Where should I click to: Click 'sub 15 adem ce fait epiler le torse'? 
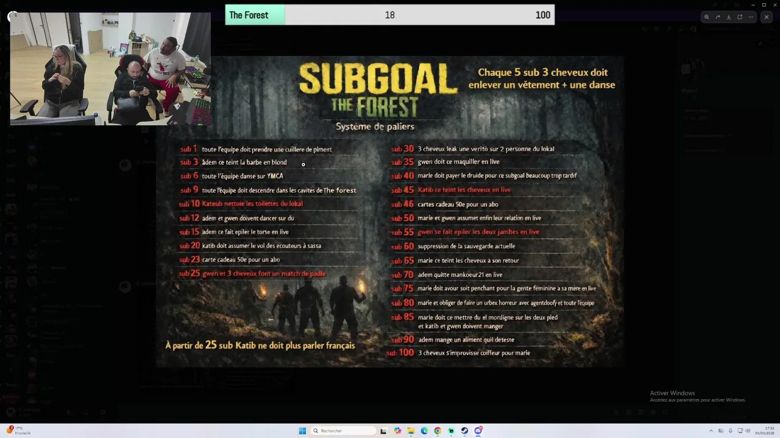pyautogui.click(x=234, y=232)
